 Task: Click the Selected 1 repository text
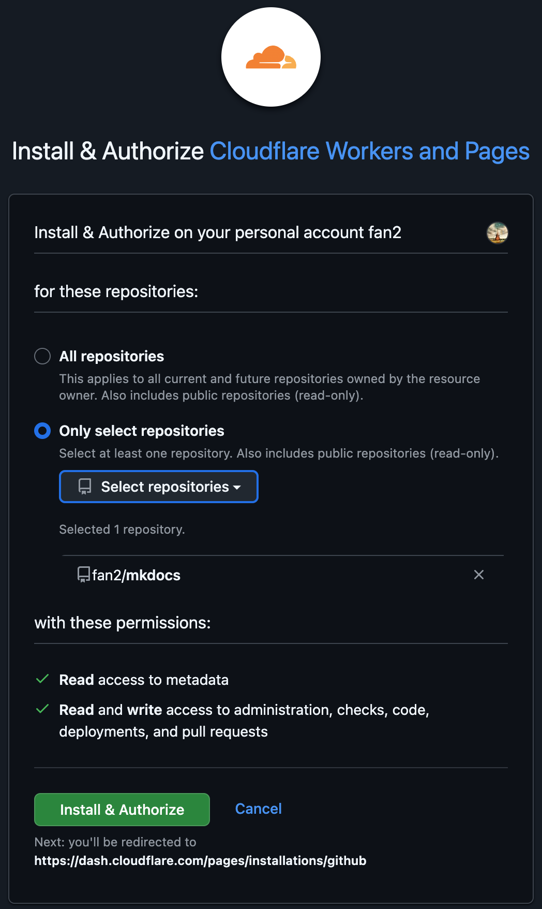pos(122,529)
